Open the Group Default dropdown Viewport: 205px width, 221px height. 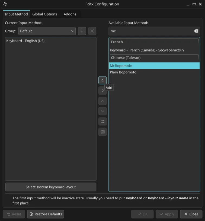click(x=47, y=31)
